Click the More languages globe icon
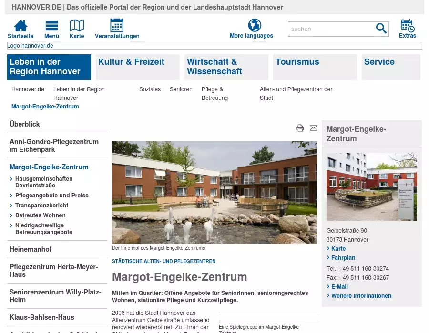The width and height of the screenshot is (429, 333). [x=255, y=25]
